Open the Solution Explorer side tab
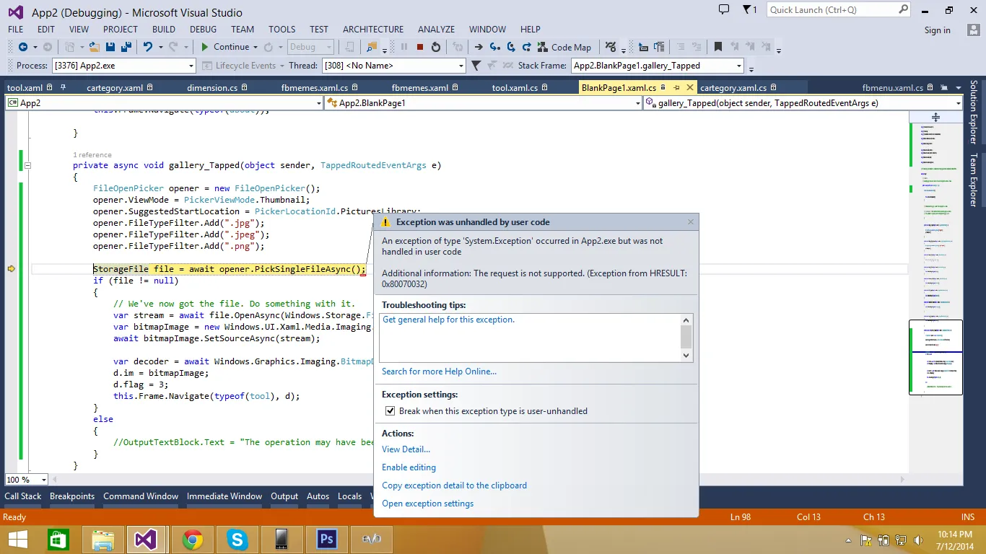This screenshot has width=986, height=554. (x=974, y=112)
